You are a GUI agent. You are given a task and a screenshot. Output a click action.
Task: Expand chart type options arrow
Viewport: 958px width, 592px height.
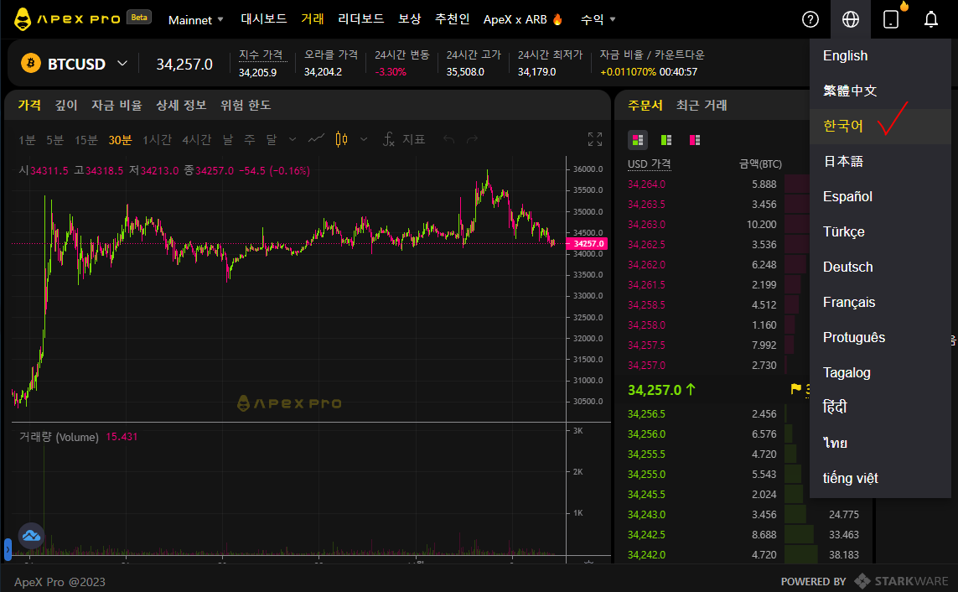coord(364,139)
